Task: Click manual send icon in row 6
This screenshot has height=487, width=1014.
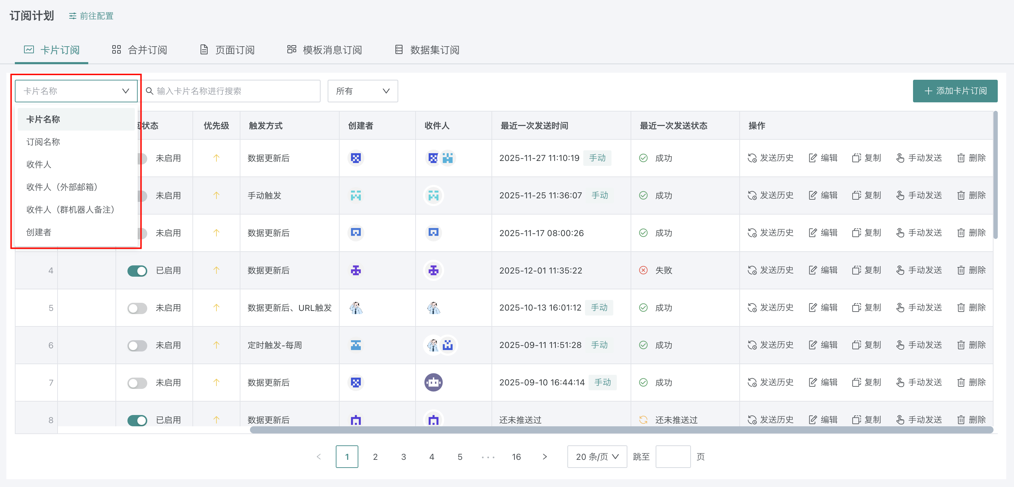Action: [x=900, y=345]
